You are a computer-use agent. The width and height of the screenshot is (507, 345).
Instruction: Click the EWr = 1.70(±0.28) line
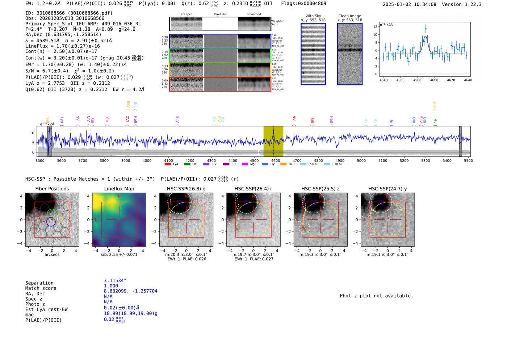click(76, 64)
